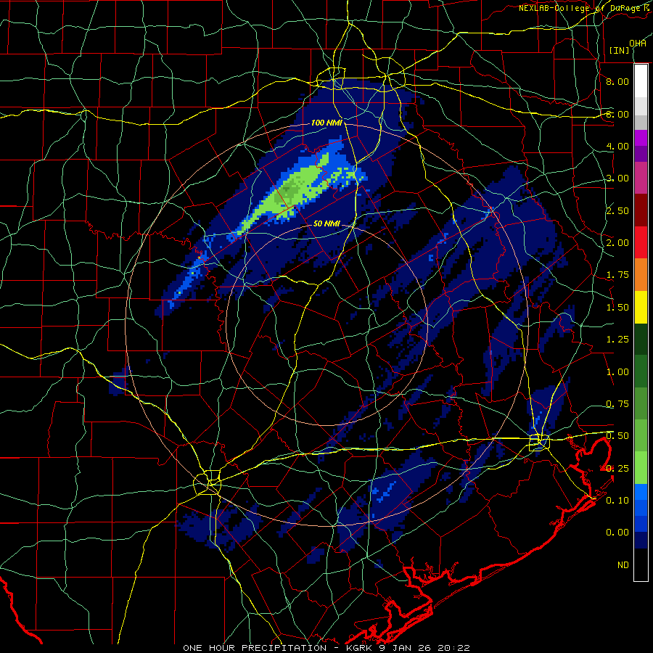Viewport: 653px width, 653px height.
Task: Select the 1.00 legend value
Action: point(617,372)
